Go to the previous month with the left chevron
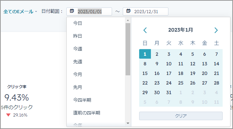 click(x=145, y=30)
